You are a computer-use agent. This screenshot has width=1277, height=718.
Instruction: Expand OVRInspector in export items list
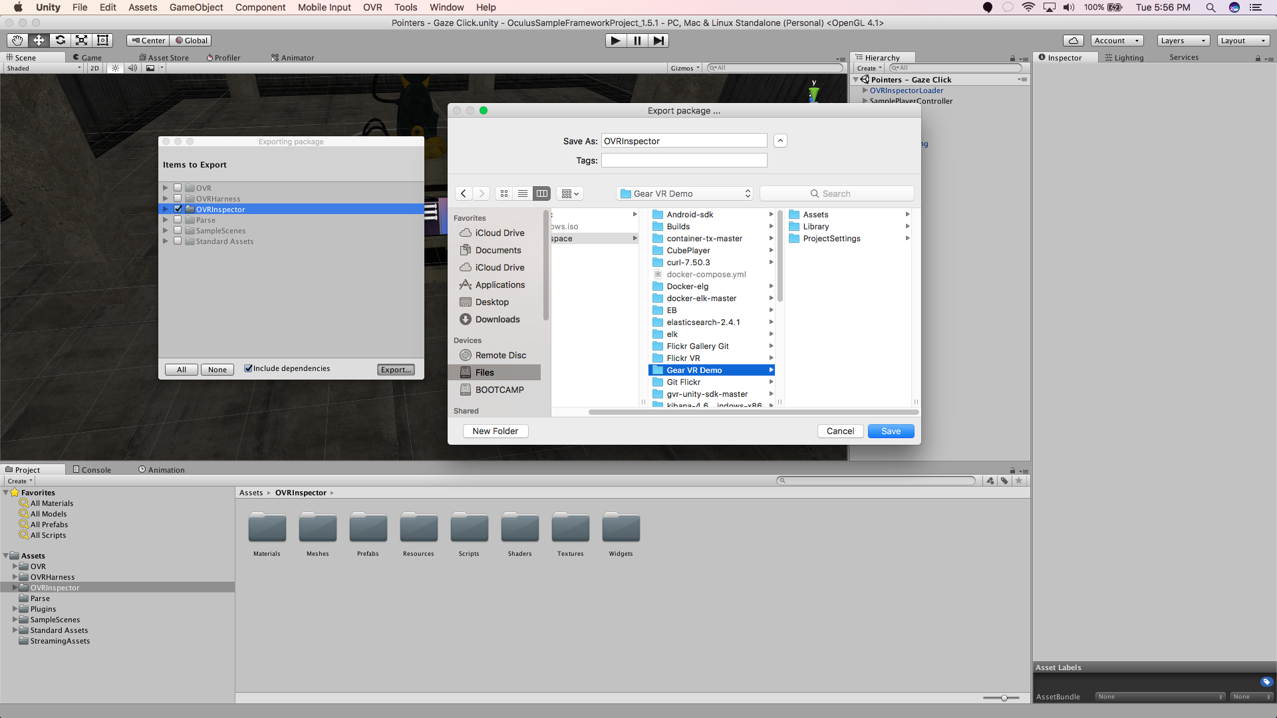click(166, 209)
